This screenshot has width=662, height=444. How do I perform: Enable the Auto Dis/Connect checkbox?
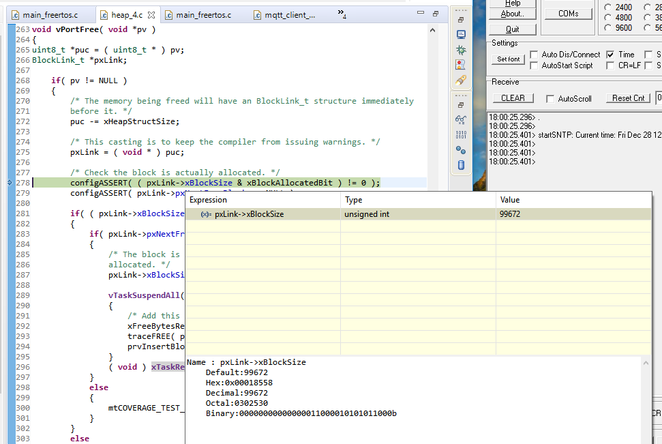(x=535, y=55)
